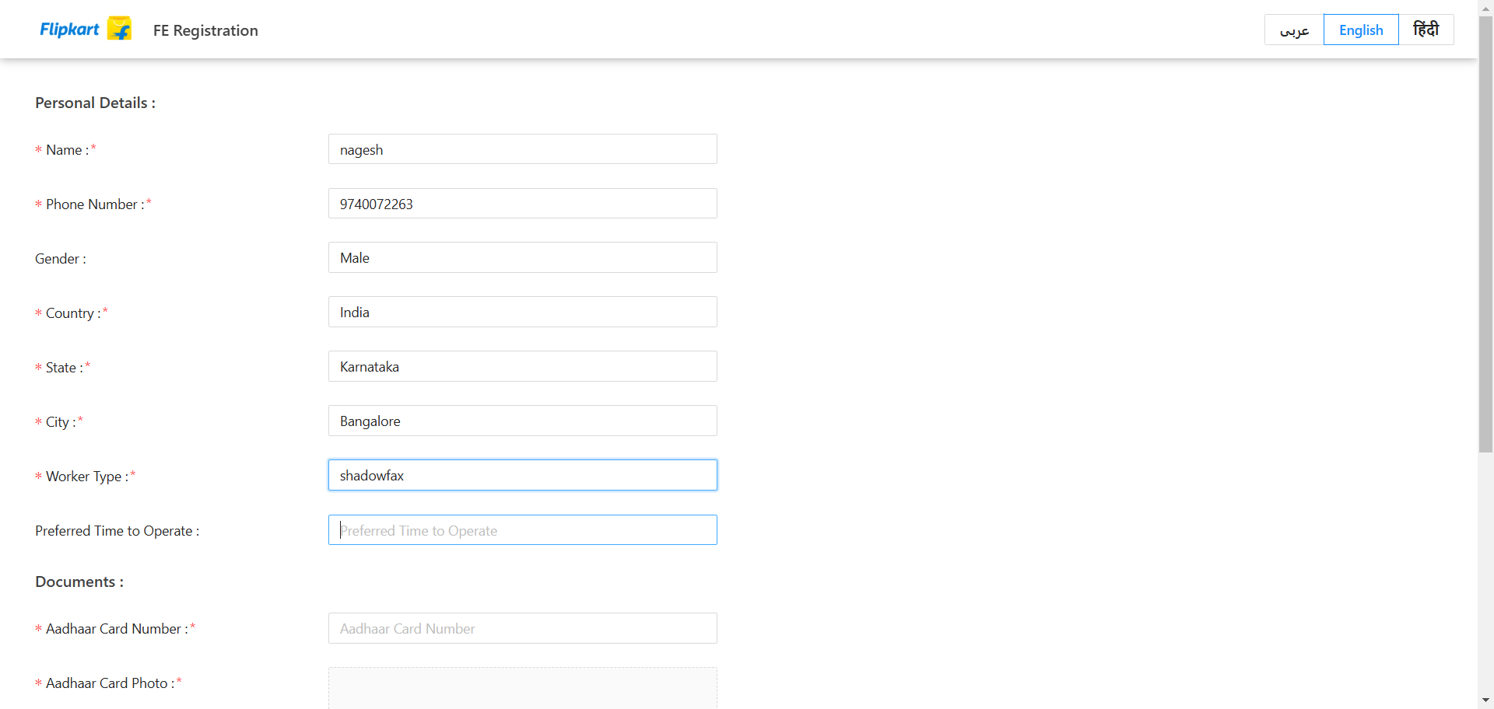Focus the Preferred Time to Operate field
Viewport: 1494px width, 709px height.
[x=522, y=530]
